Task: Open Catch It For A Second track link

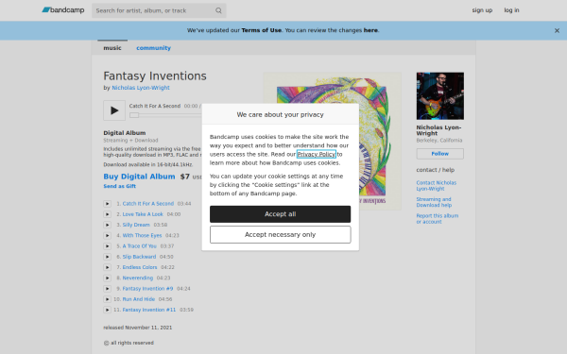Action: point(148,204)
